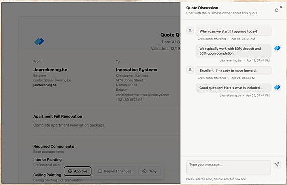This screenshot has height=185, width=287.
Task: Click the 'Innovative Systems' client name
Action: click(x=136, y=70)
